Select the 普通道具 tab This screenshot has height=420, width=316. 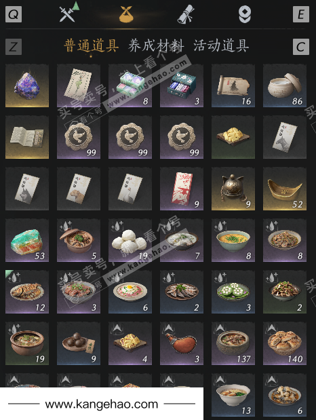click(92, 45)
